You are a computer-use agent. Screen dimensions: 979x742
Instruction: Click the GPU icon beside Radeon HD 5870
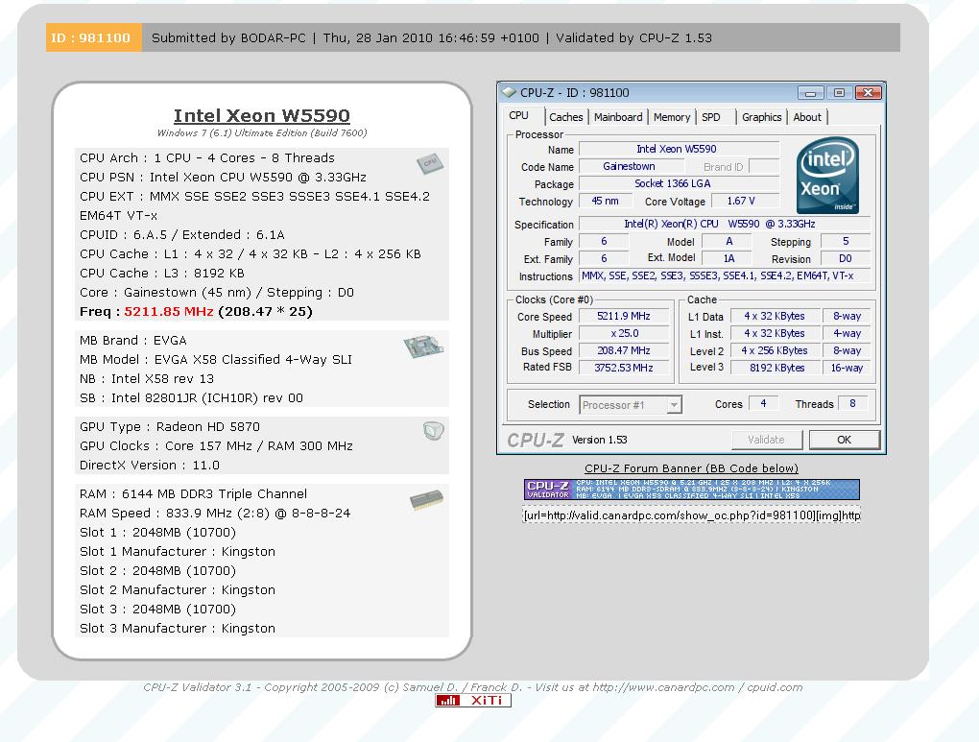433,430
